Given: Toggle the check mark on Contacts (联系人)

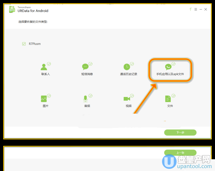Looking at the screenshot, I should click(49, 64).
